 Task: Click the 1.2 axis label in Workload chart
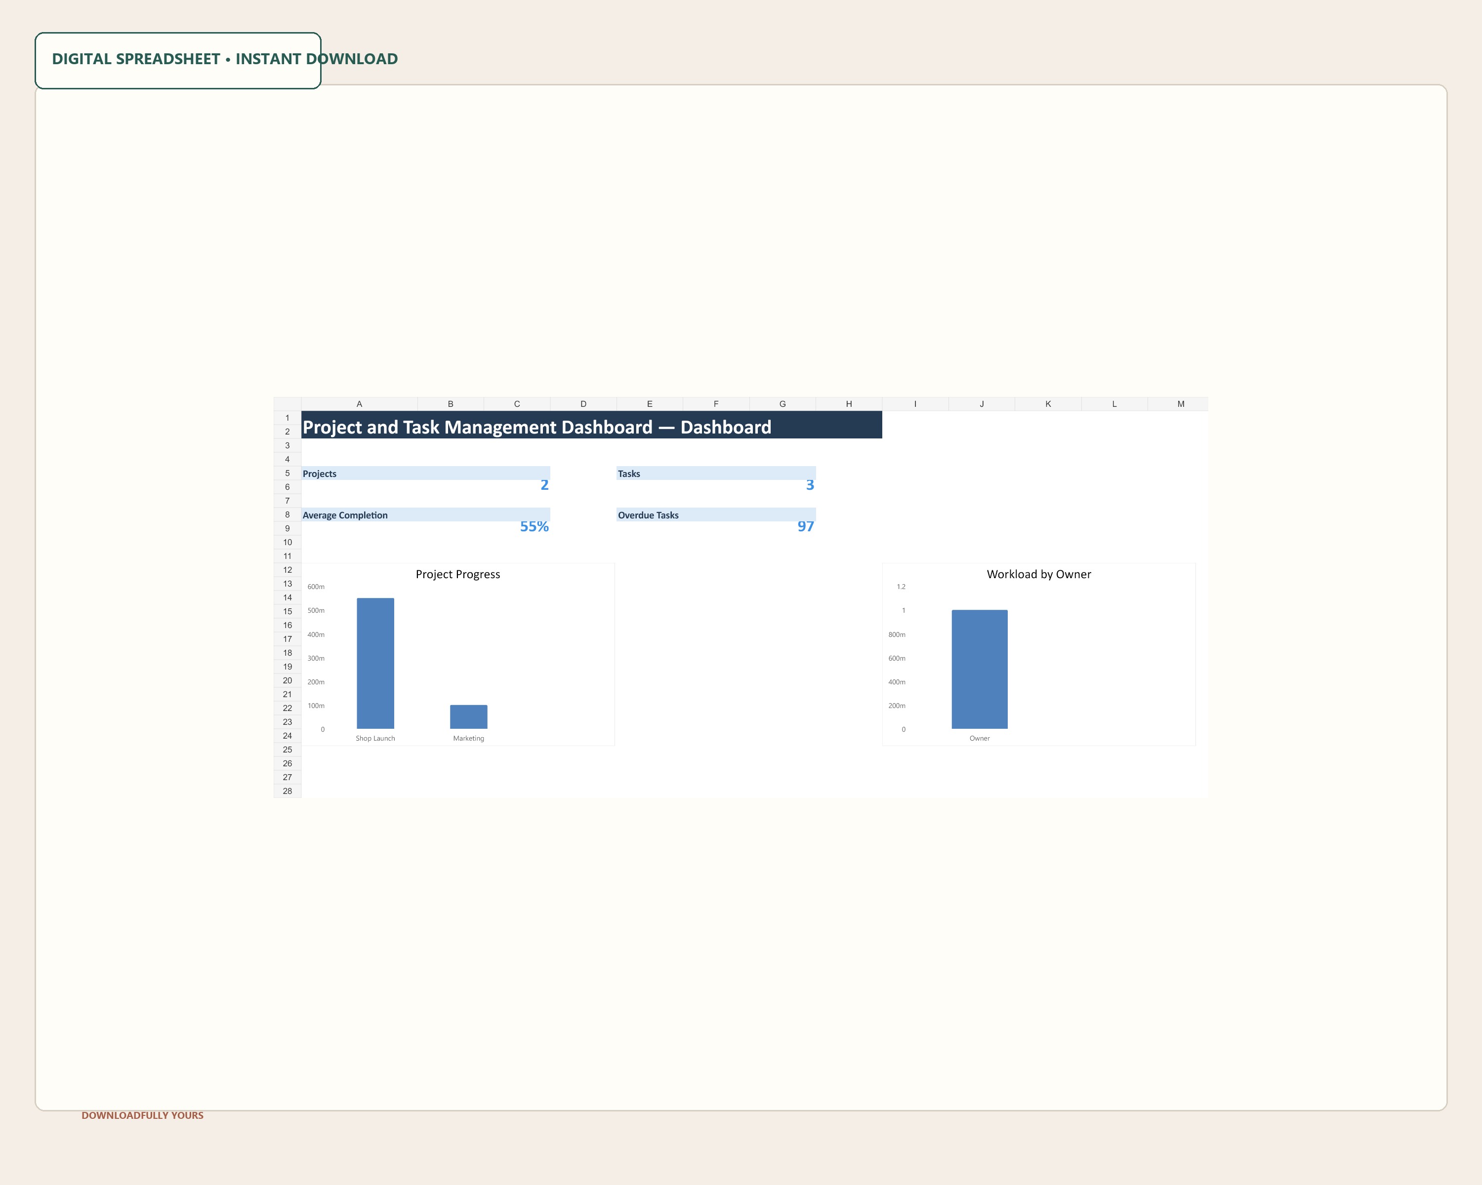click(901, 587)
